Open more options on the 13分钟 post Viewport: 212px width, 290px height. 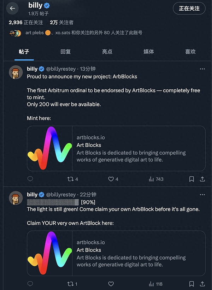202,69
